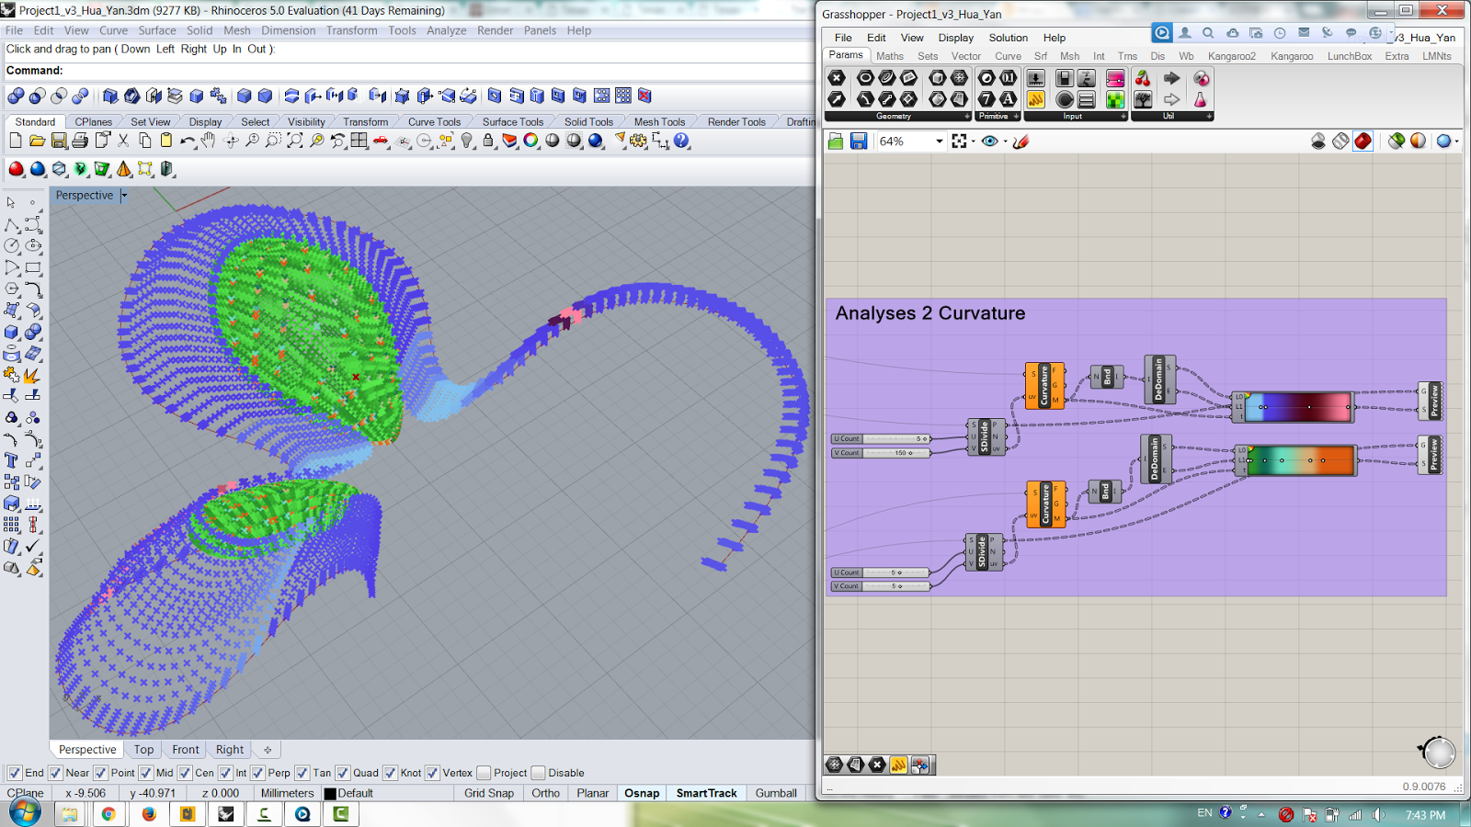The height and width of the screenshot is (827, 1471).
Task: Click the Undo arrow icon in Rhino
Action: coord(188,141)
